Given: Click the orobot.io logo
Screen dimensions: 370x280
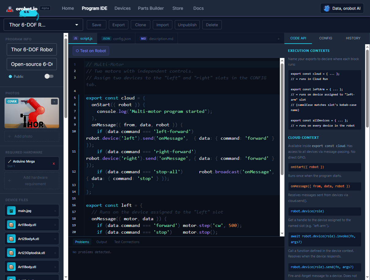Looking at the screenshot, I should pyautogui.click(x=22, y=9).
